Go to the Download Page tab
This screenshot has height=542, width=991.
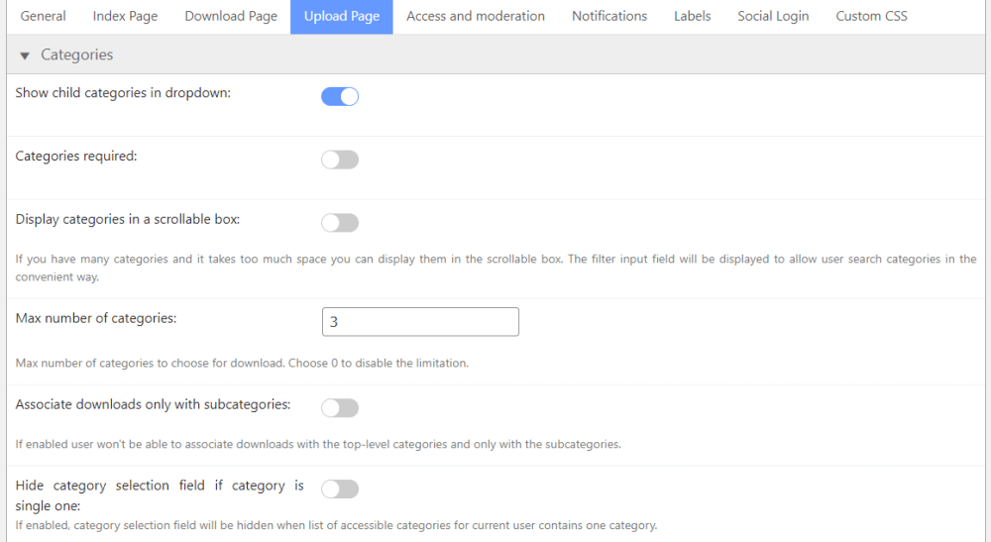click(x=231, y=16)
